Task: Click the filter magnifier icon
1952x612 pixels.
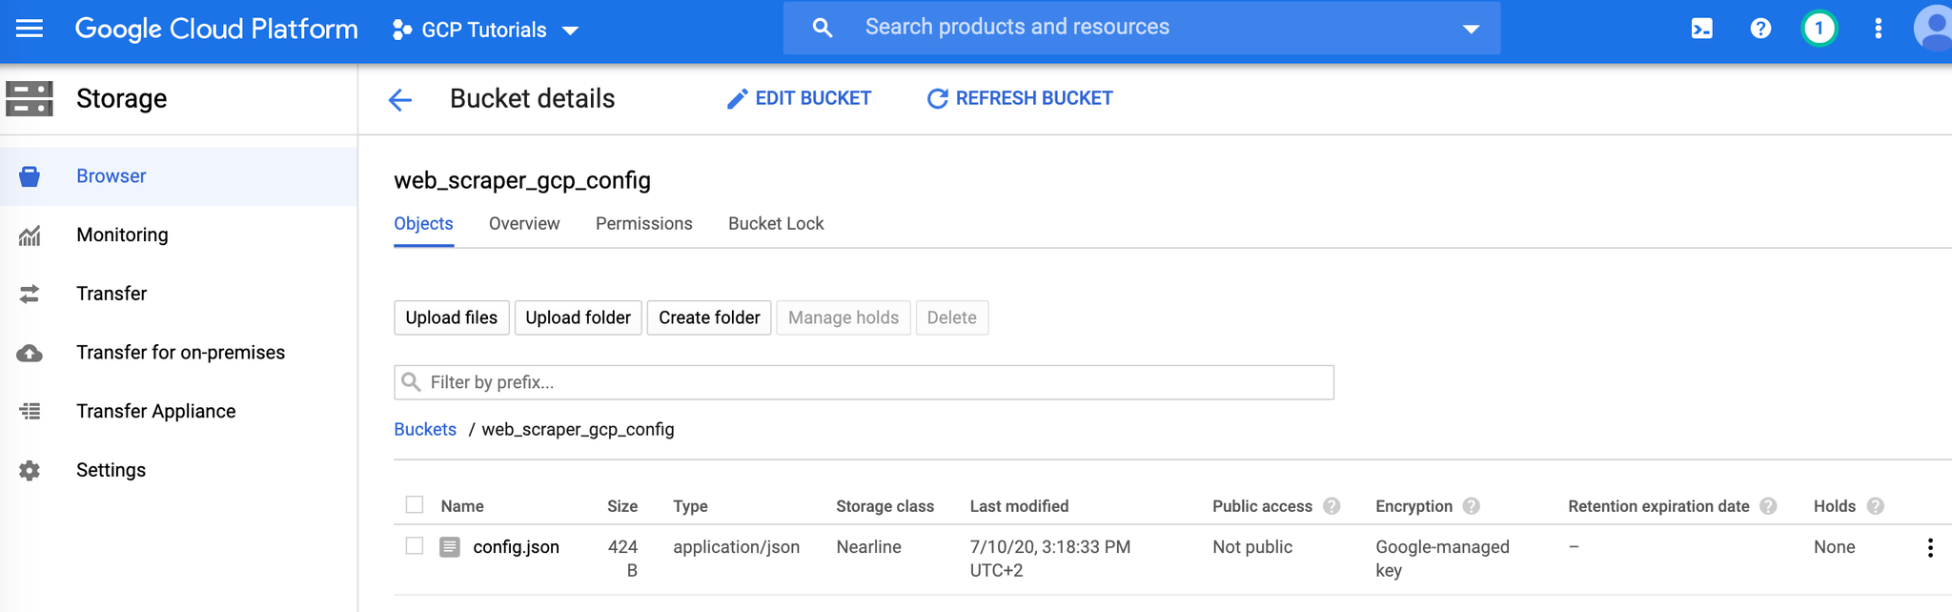Action: point(411,382)
